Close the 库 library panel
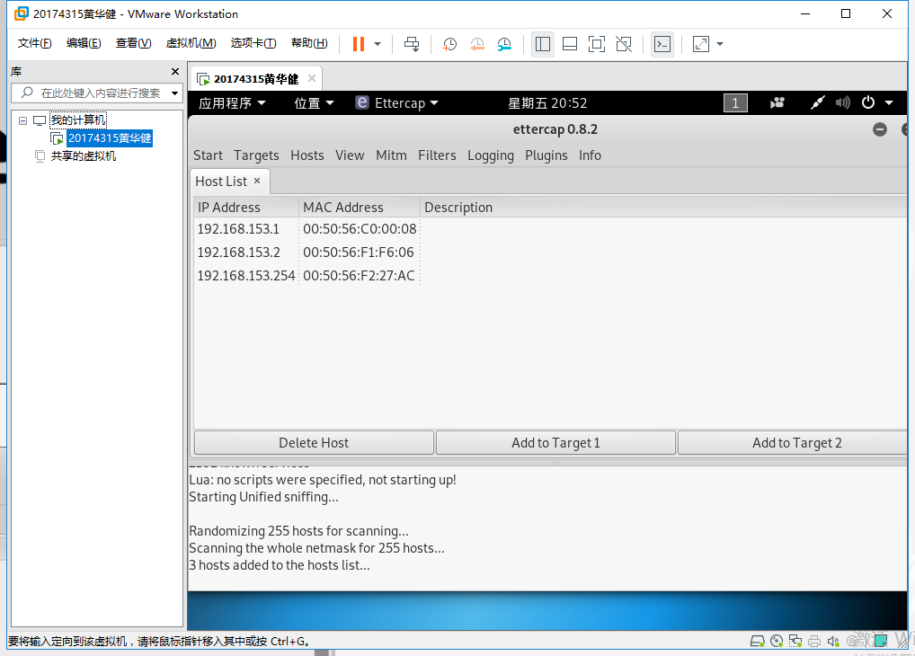The image size is (915, 656). tap(175, 71)
